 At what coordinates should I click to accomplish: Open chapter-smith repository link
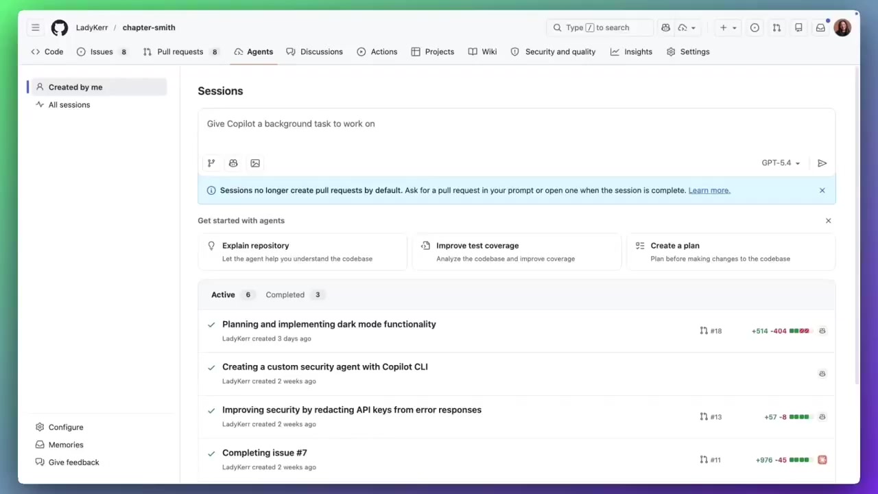click(x=149, y=27)
